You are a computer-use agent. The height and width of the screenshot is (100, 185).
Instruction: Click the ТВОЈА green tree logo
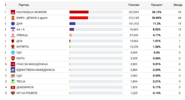point(13,81)
